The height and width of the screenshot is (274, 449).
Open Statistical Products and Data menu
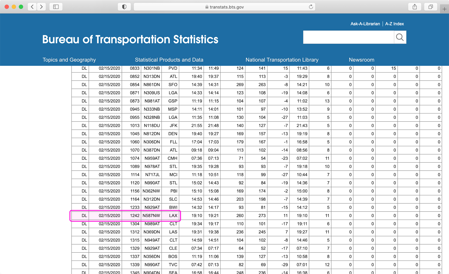[x=169, y=60]
